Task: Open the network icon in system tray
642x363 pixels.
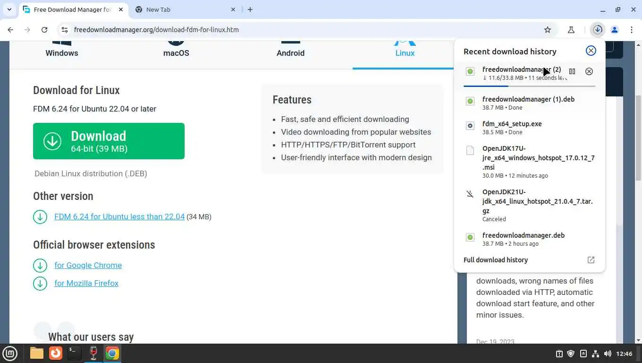Action: [595, 354]
